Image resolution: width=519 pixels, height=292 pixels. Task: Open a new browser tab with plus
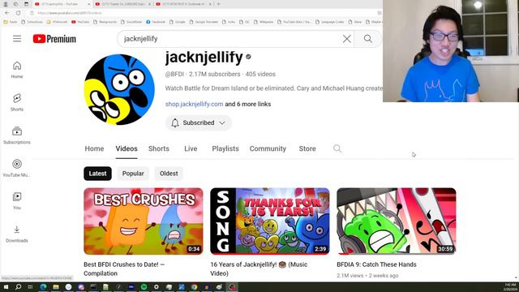pyautogui.click(x=218, y=4)
